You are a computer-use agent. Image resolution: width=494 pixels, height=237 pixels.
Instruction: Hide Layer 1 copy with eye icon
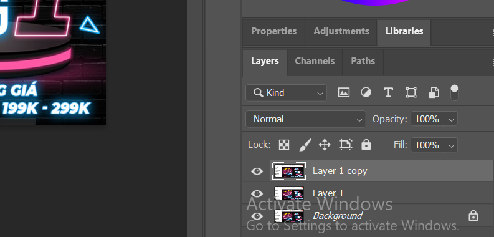pyautogui.click(x=257, y=171)
